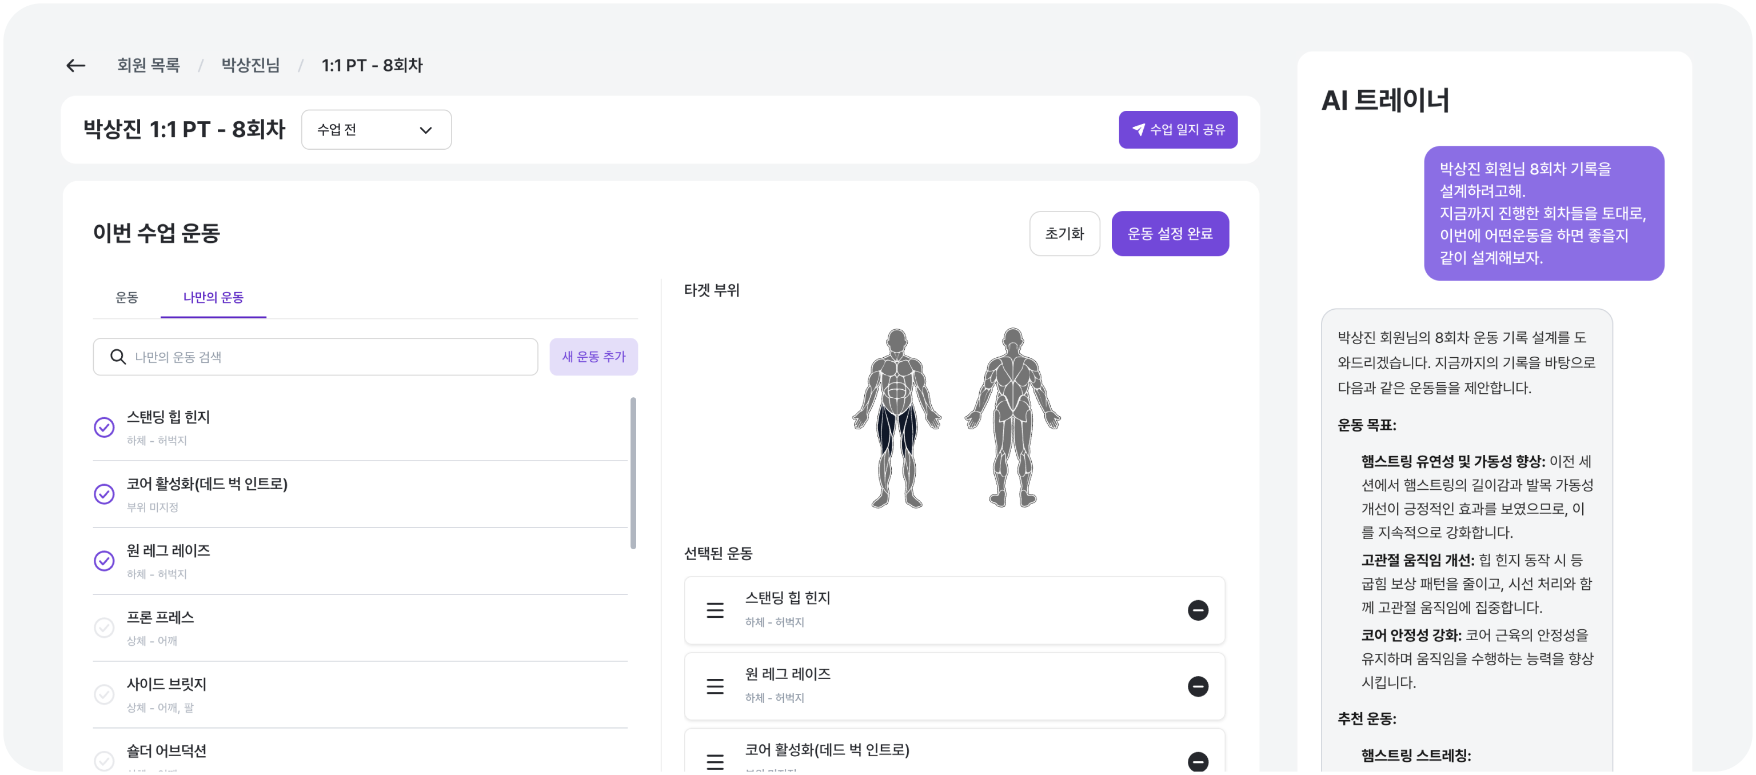Click 박상진 1:1 PT - 8회차 page title

pos(184,130)
